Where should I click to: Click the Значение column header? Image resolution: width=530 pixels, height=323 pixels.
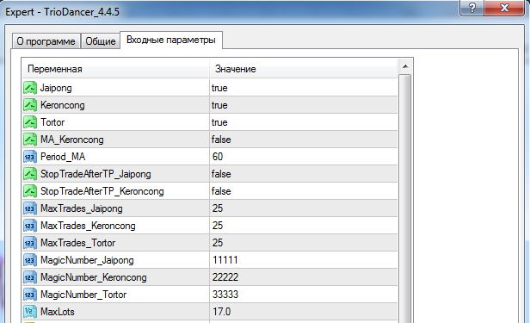coord(304,69)
